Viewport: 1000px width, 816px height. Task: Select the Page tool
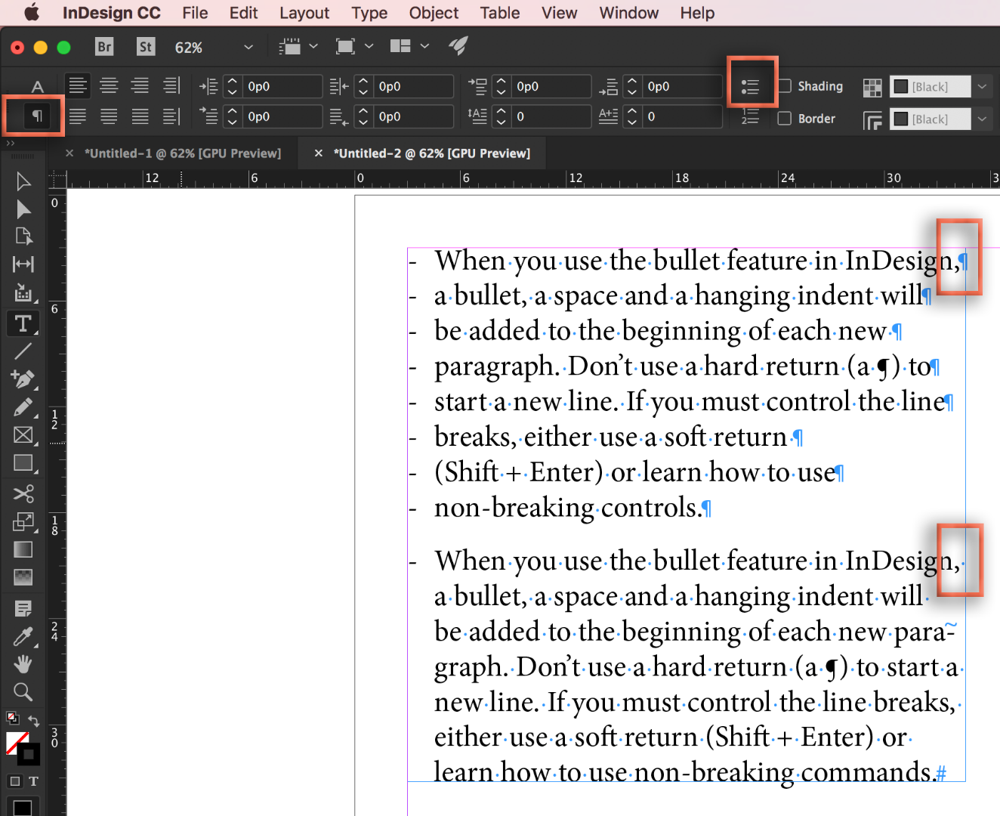(23, 236)
